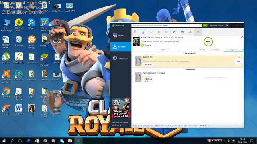The image size is (257, 144).
Task: Open Этот компьютер desktop icon
Action: (x=6, y=25)
